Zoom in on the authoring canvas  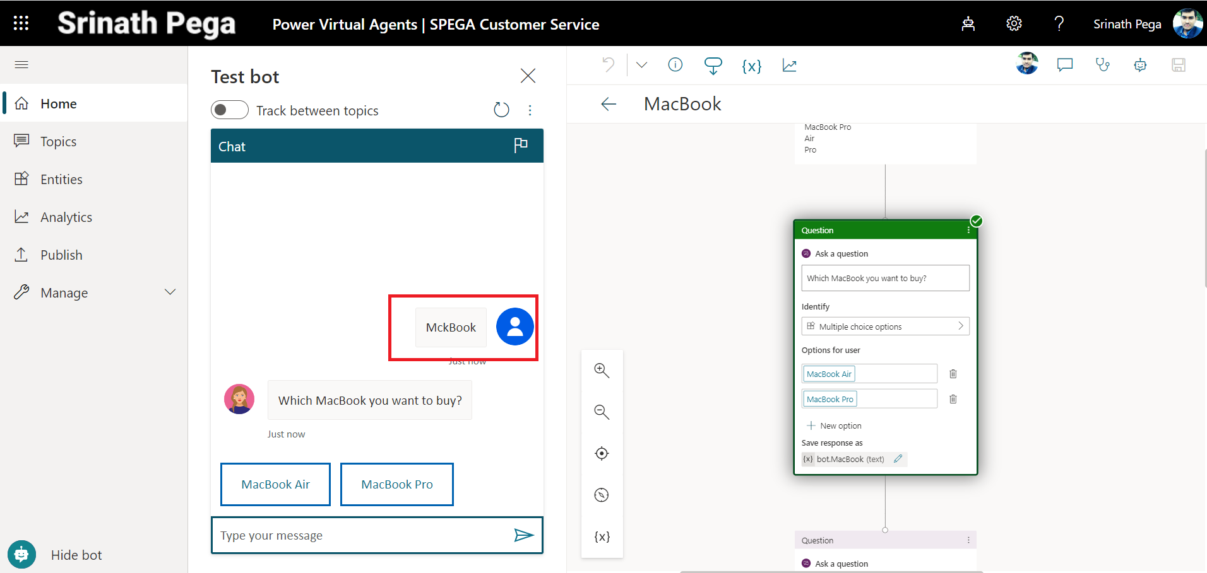(x=602, y=371)
